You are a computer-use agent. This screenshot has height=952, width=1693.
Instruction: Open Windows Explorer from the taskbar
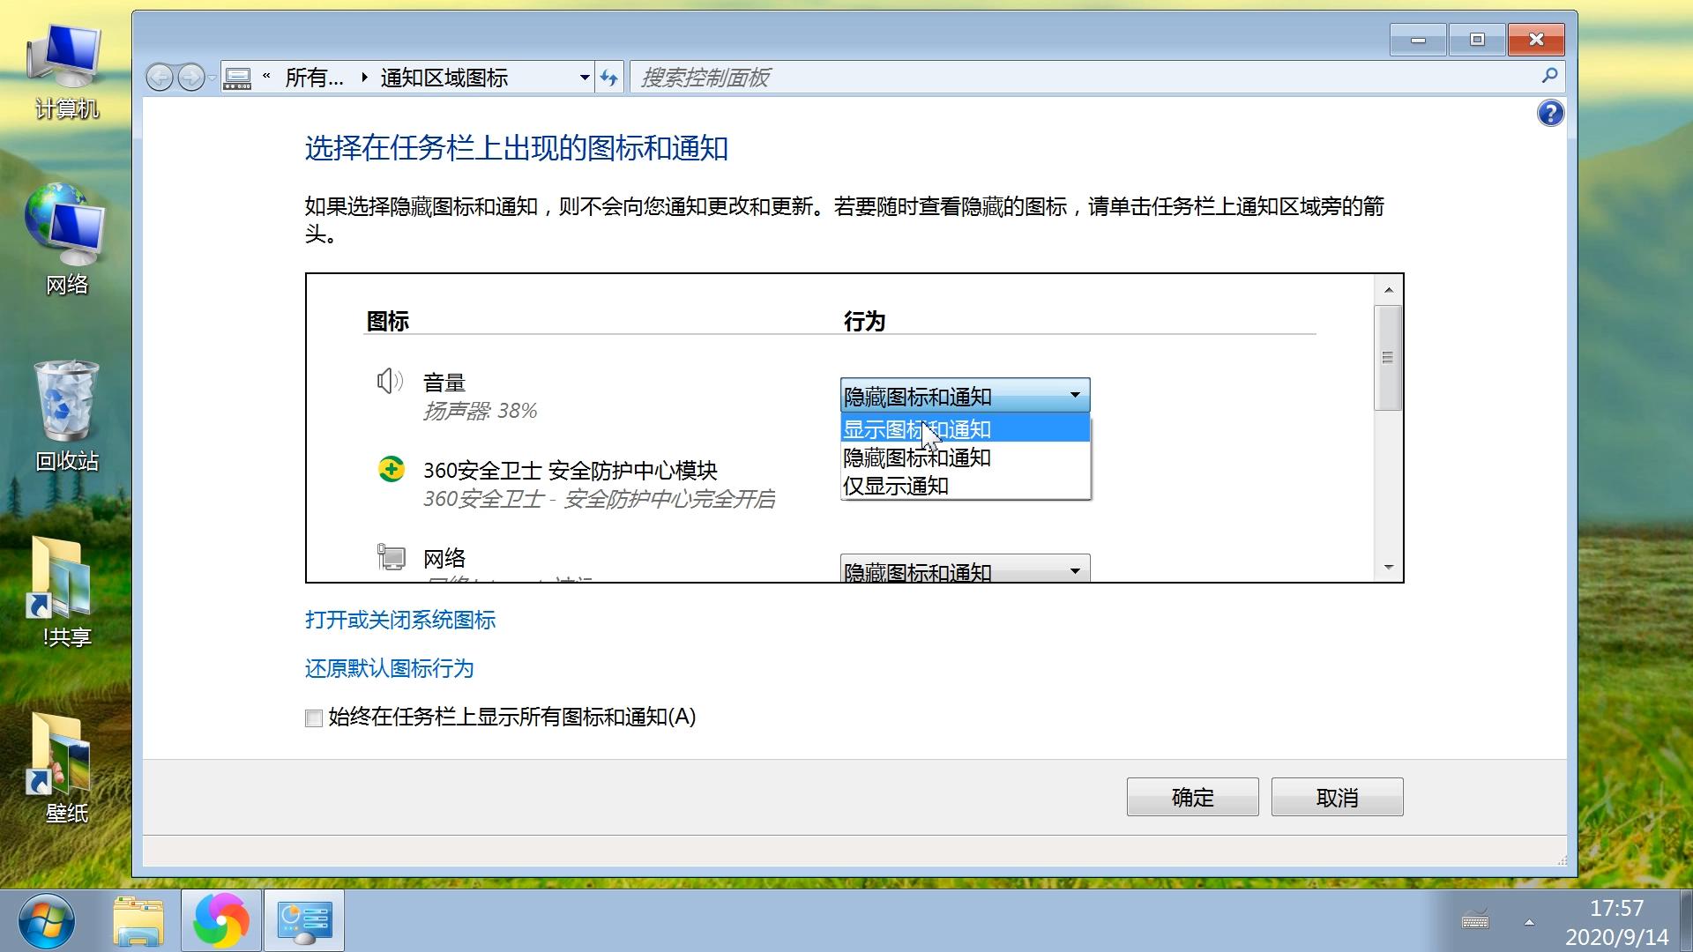138,920
